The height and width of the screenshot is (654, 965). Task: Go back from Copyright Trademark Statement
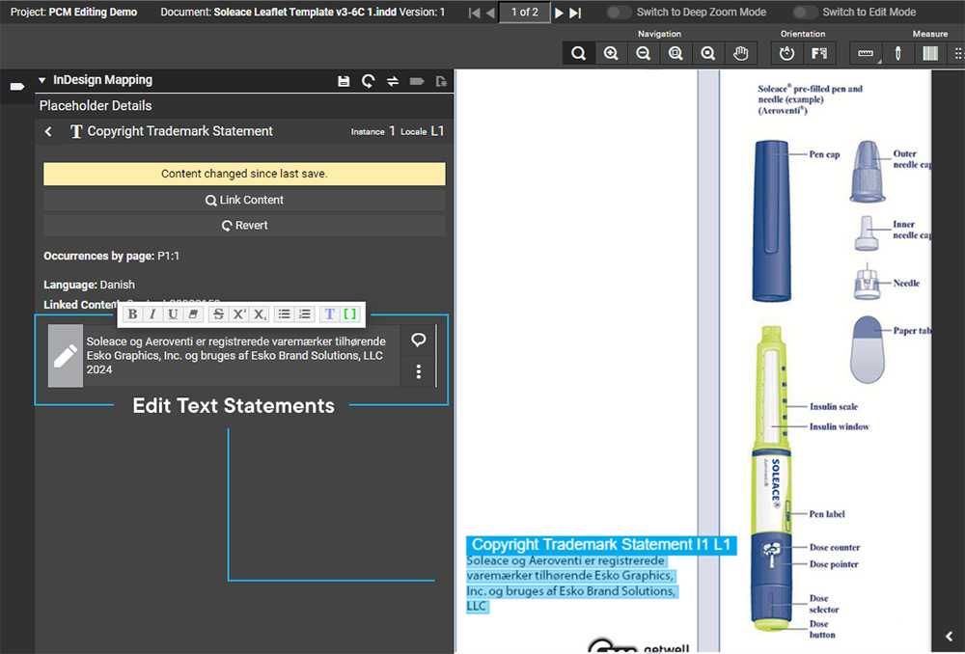(49, 132)
